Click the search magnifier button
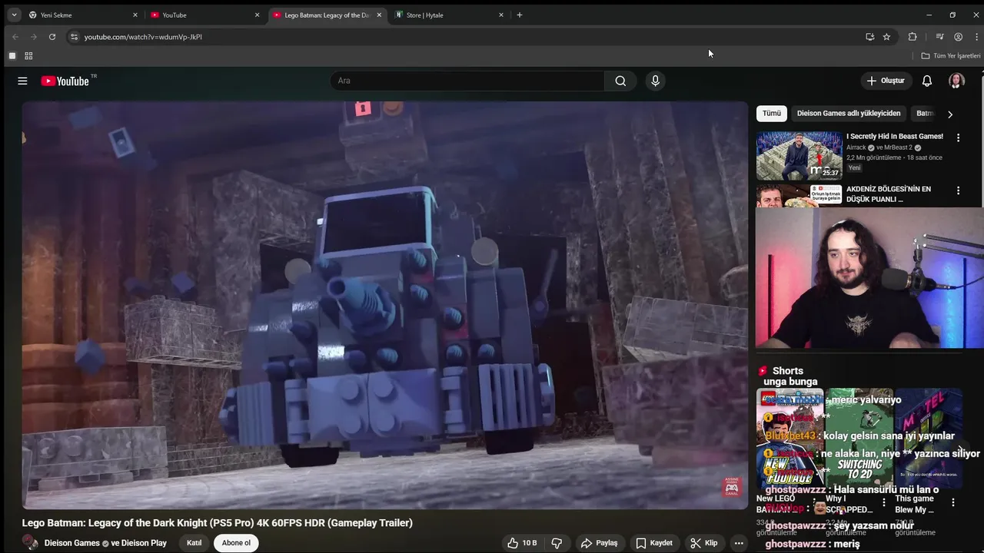This screenshot has width=984, height=553. (620, 81)
